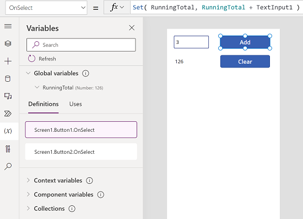The image size is (303, 219).
Task: Expand the Context variables section
Action: [28, 181]
